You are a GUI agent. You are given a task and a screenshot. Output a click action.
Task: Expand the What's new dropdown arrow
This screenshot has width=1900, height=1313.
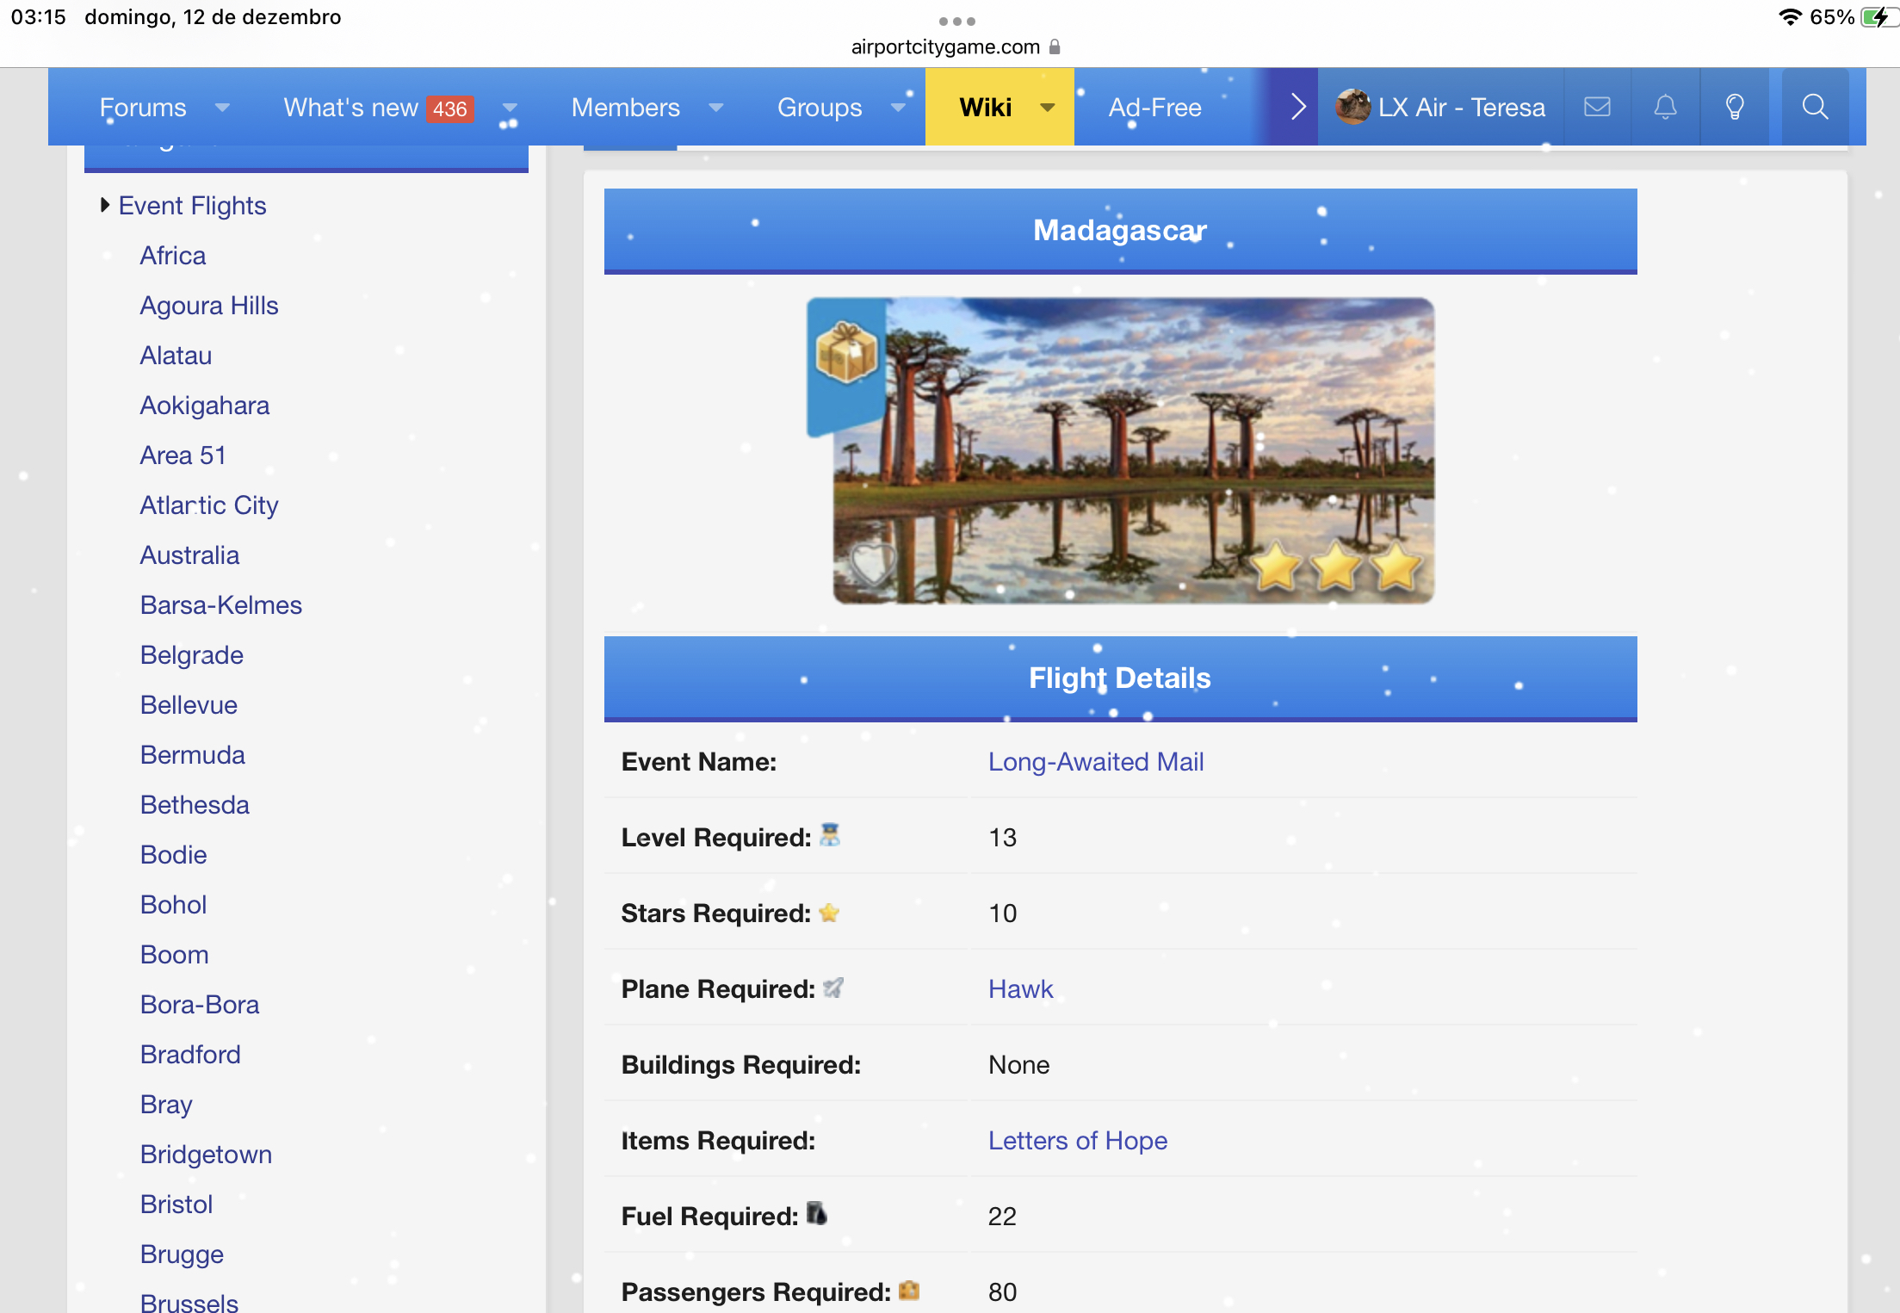(510, 108)
